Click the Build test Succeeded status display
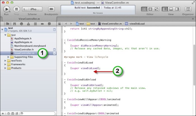Viewport: 196px width, 116px height. click(98, 10)
